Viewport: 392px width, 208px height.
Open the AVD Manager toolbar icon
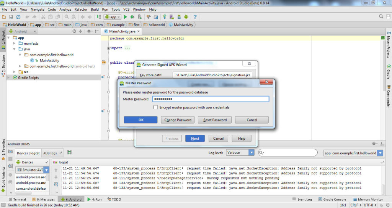(x=172, y=17)
